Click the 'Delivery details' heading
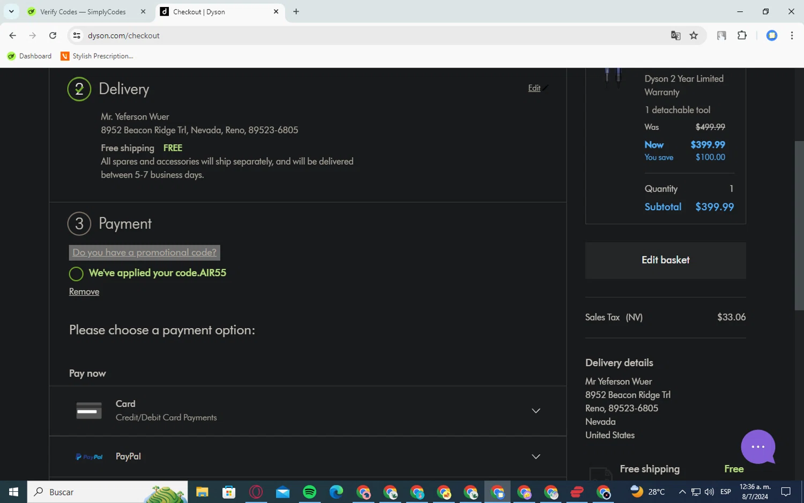Screen dimensions: 804x503 pos(619,363)
